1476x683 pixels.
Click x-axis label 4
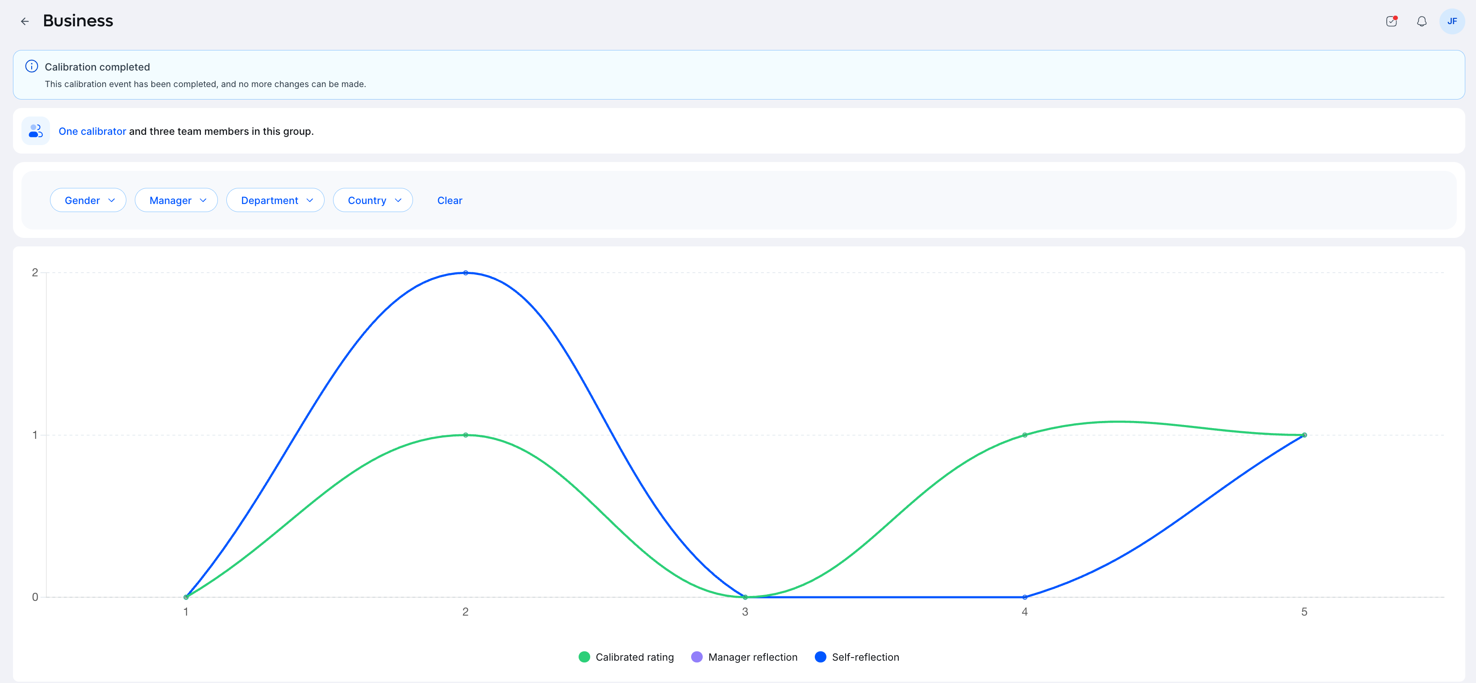tap(1025, 612)
